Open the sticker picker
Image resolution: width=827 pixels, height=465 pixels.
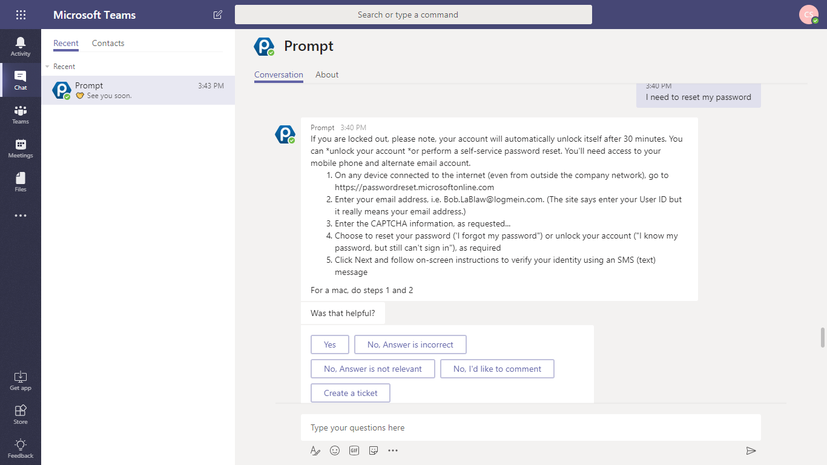374,450
